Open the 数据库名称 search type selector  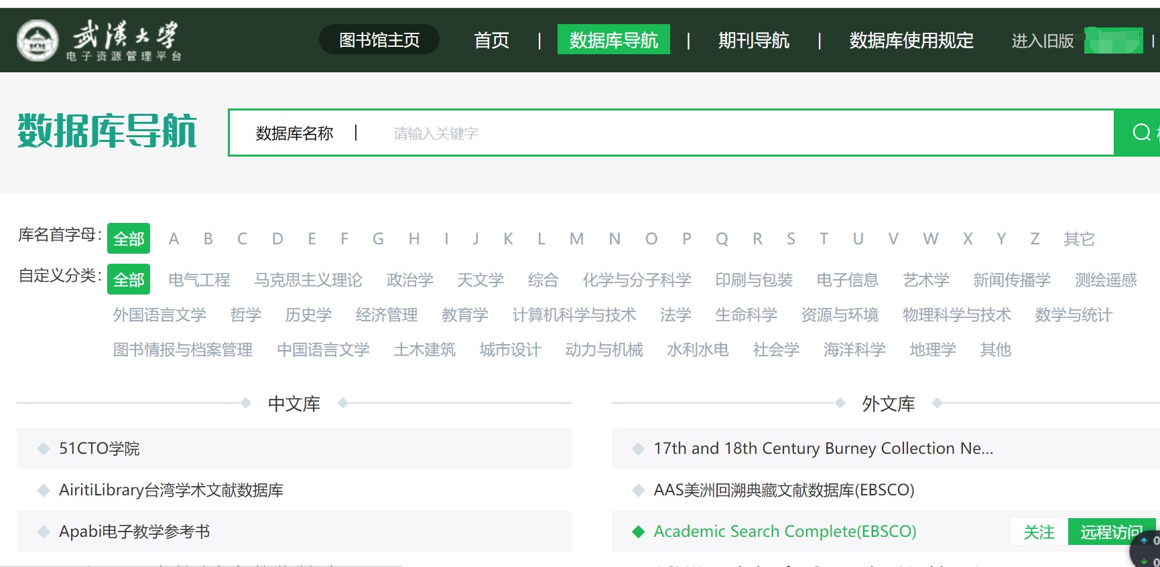294,133
